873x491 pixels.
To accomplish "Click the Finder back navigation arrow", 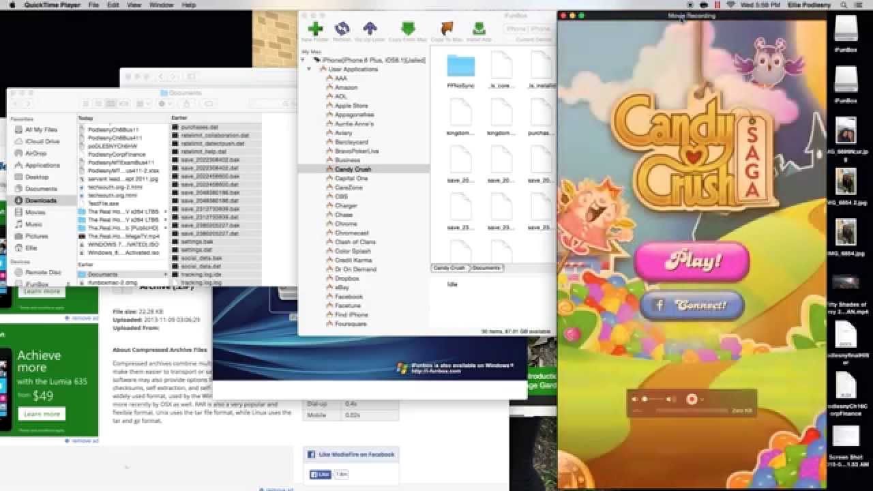I will click(16, 104).
